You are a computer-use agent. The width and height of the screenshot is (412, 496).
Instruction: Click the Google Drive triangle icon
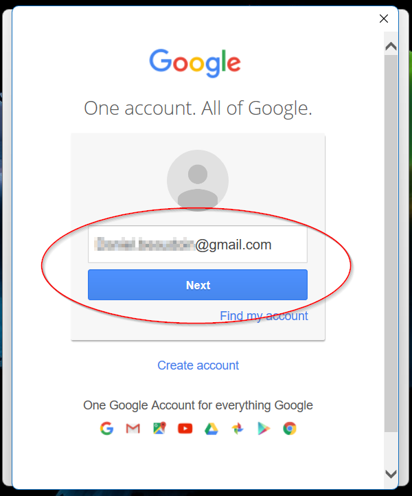tap(211, 429)
